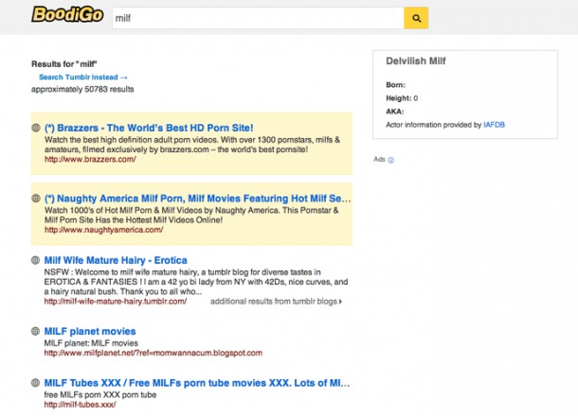Click globe icon beside Naughty America result
Viewport: 578px width, 416px height.
36,199
